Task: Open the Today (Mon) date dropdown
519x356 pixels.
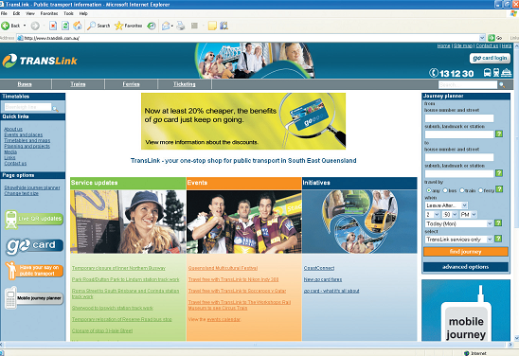Action: point(490,223)
